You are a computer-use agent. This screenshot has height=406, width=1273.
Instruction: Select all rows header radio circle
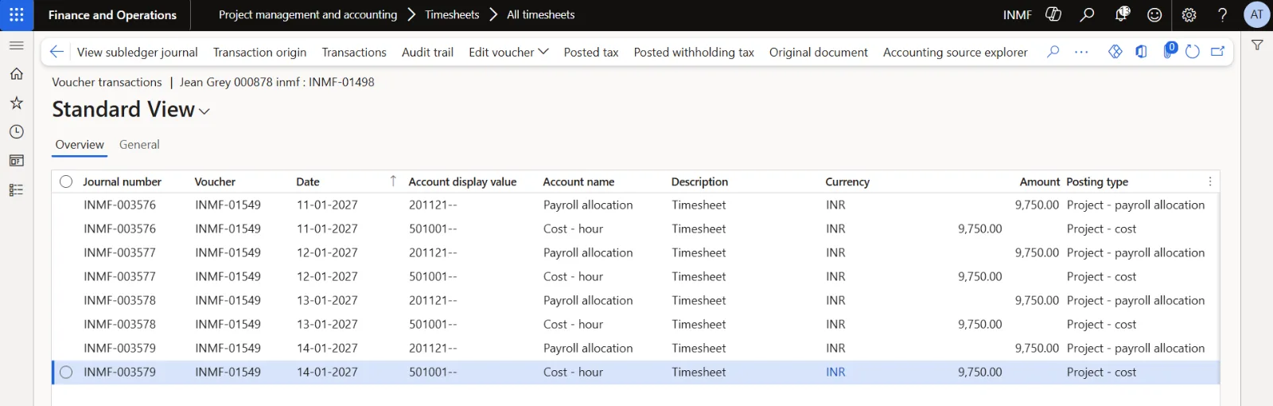click(66, 182)
